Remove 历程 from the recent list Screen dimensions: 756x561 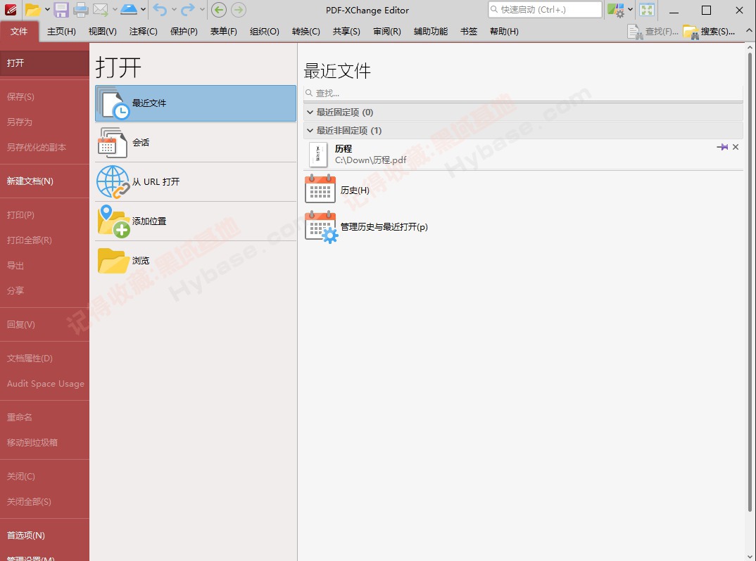(736, 147)
